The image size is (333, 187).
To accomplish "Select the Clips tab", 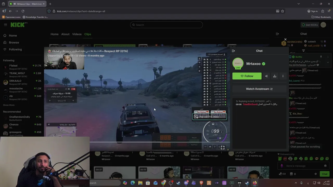I will [x=88, y=34].
